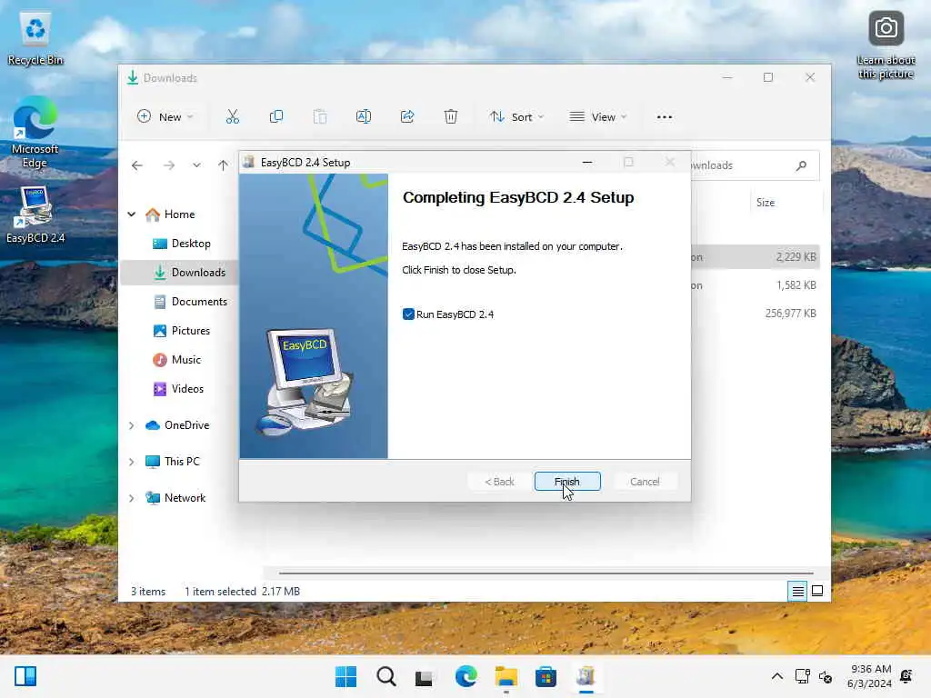Show hidden tray icons chevron
Image resolution: width=931 pixels, height=698 pixels.
[x=777, y=676]
